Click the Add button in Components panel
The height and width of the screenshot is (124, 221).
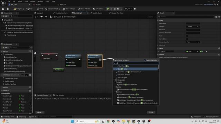coord(5,16)
